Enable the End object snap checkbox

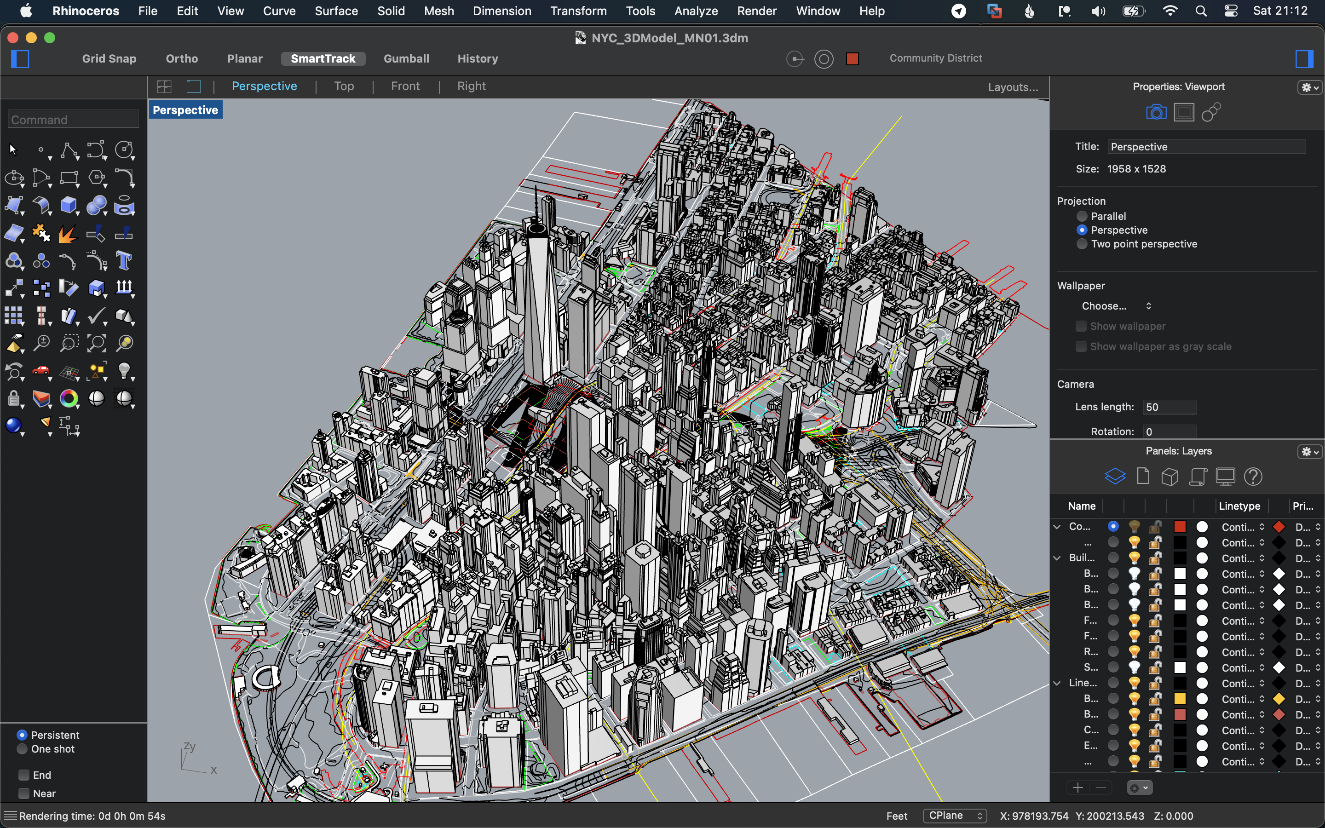[24, 775]
